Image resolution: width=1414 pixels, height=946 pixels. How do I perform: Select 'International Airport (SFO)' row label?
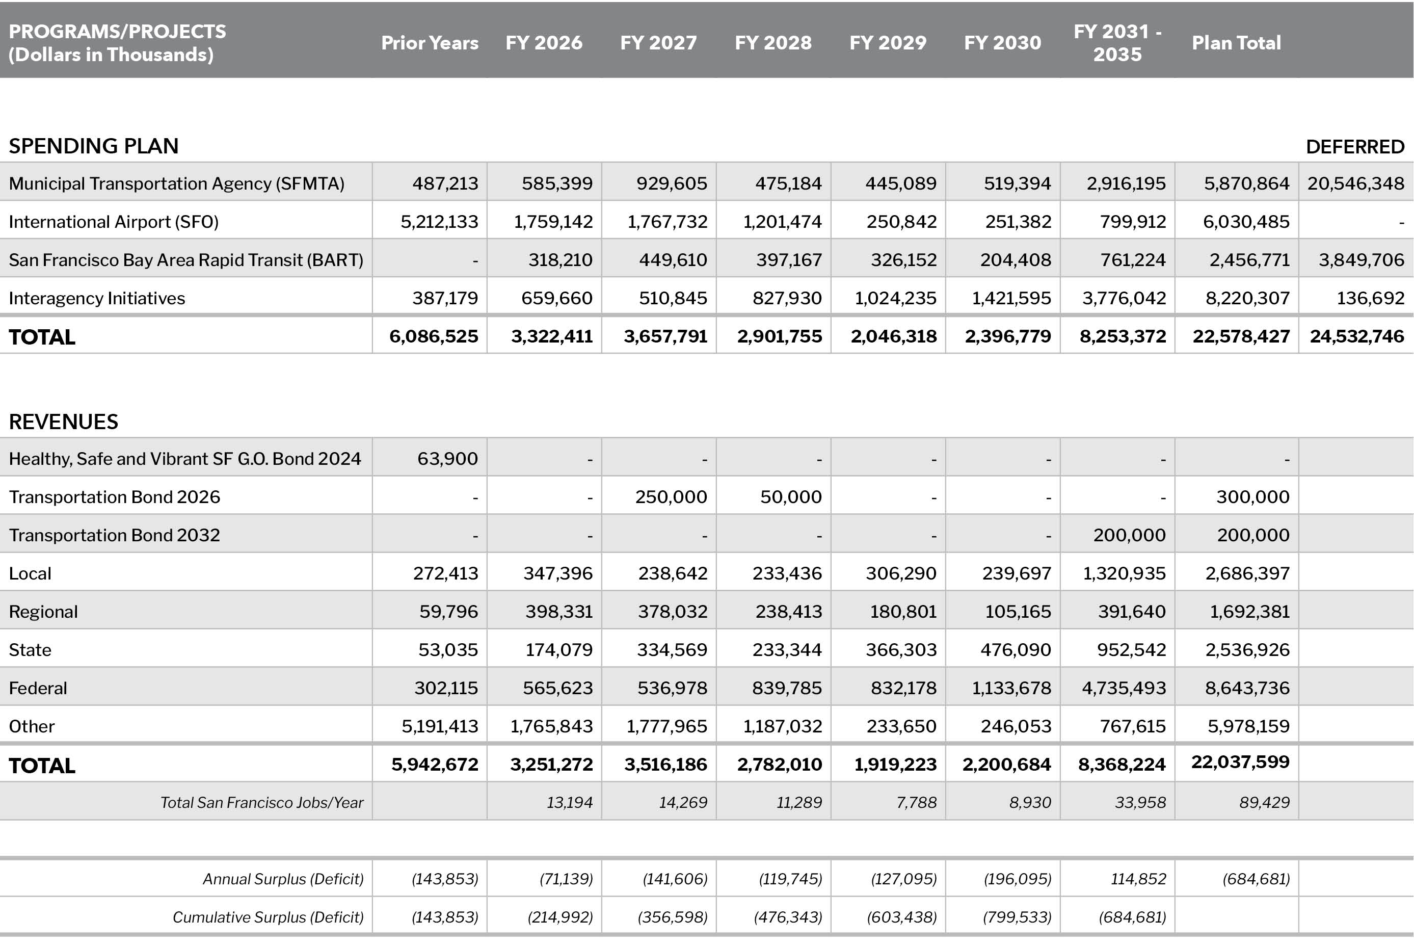[113, 222]
